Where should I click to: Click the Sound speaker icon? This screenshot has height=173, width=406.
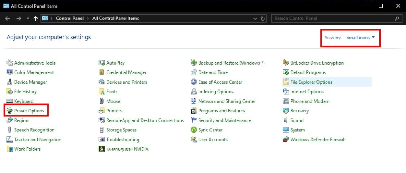[x=286, y=120]
